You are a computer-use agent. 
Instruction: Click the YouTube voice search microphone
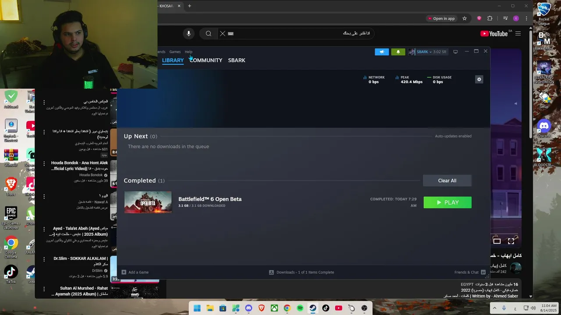(x=188, y=34)
